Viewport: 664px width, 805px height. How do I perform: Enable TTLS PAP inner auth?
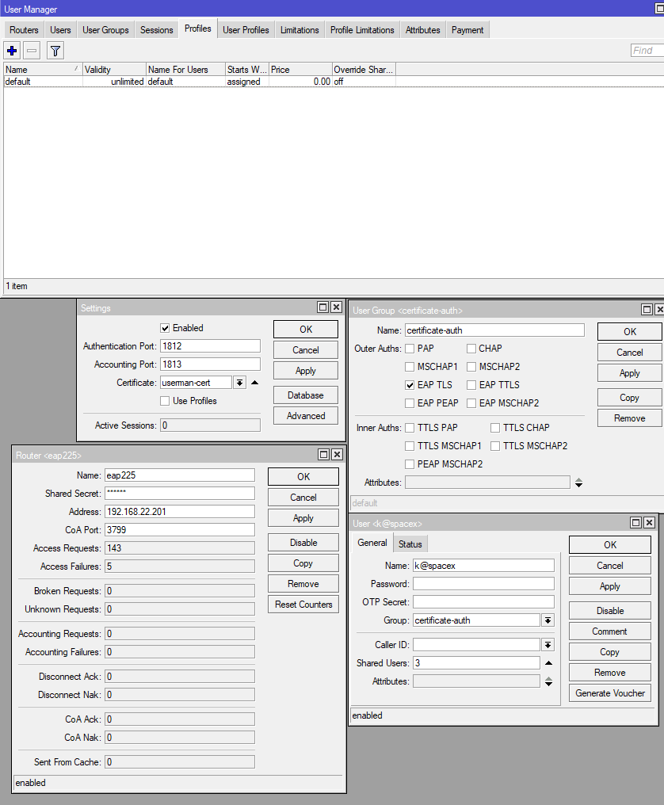coord(410,428)
